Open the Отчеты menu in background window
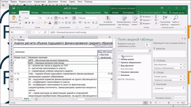Viewport: 191px width, 107px height. pyautogui.click(x=64, y=2)
